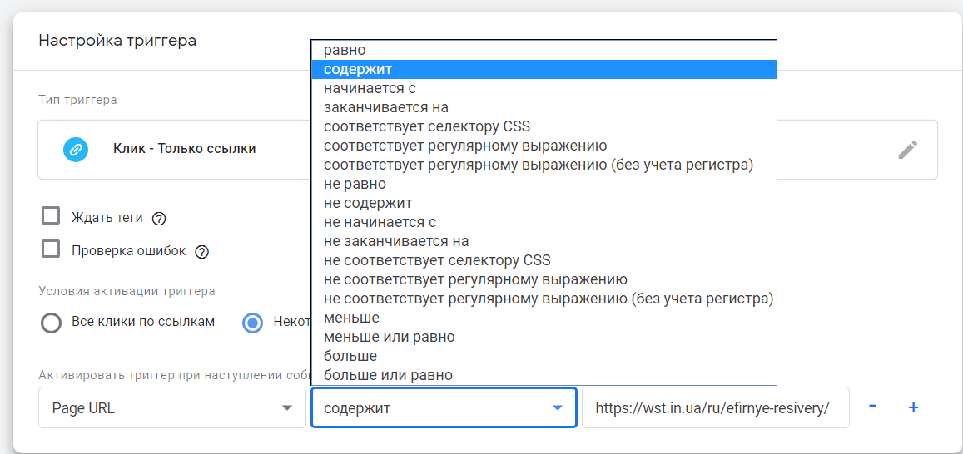Click the blue link-click trigger type icon
Screen dimensions: 963x454
[x=76, y=149]
